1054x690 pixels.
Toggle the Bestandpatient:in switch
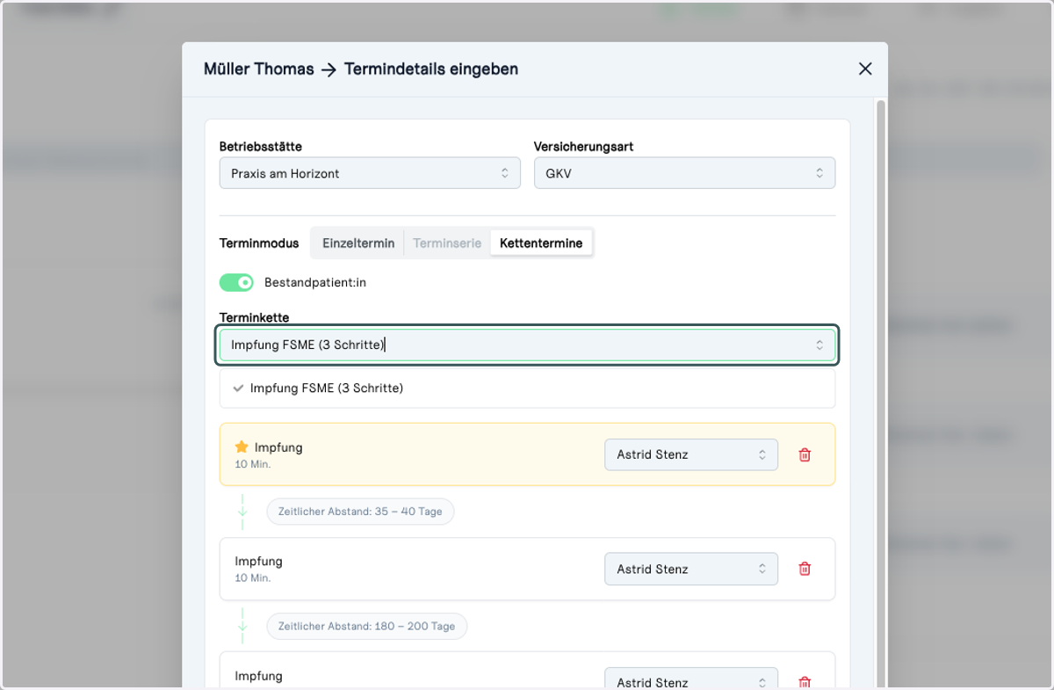(x=236, y=282)
